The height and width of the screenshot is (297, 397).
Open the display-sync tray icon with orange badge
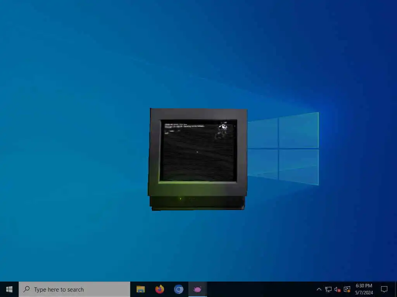pos(347,289)
